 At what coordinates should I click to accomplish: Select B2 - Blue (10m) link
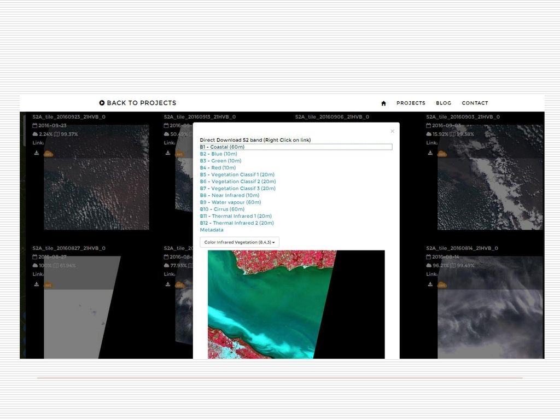(x=219, y=154)
